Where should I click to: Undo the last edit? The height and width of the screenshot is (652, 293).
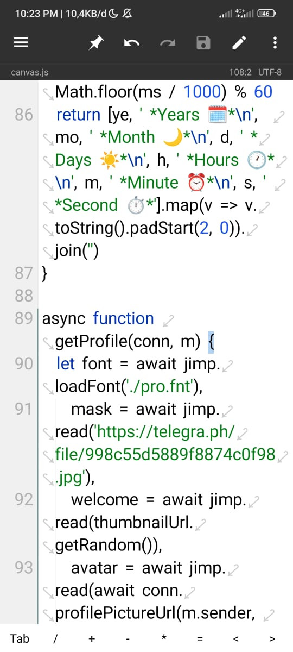tap(132, 43)
